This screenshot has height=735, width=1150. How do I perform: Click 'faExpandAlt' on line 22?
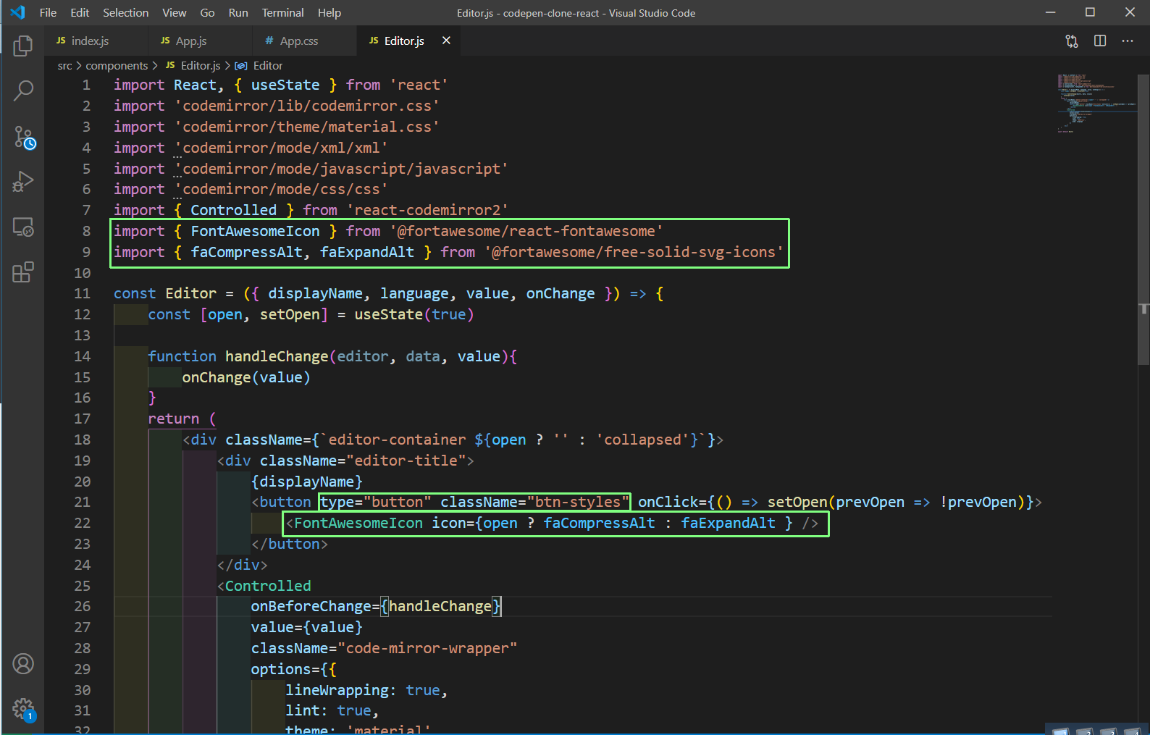pyautogui.click(x=728, y=523)
